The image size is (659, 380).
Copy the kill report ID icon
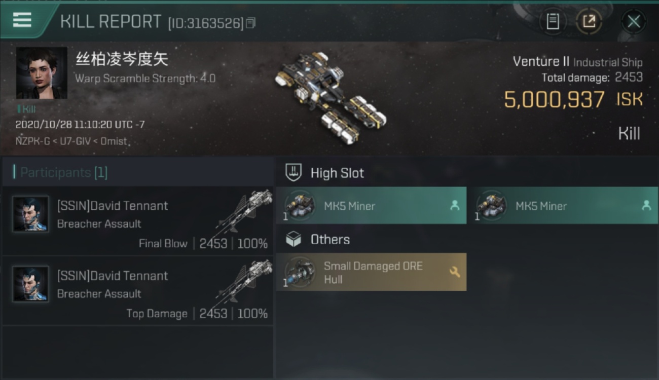pyautogui.click(x=251, y=23)
